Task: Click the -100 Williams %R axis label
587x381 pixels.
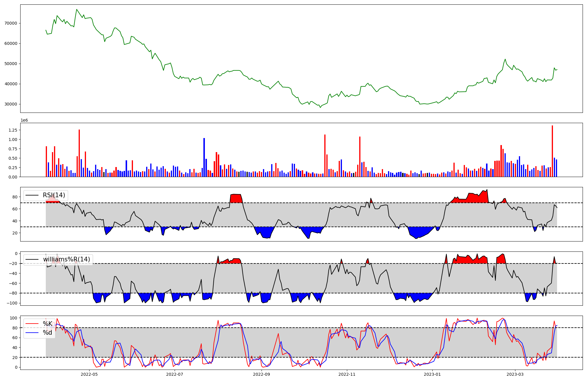Action: [x=12, y=303]
